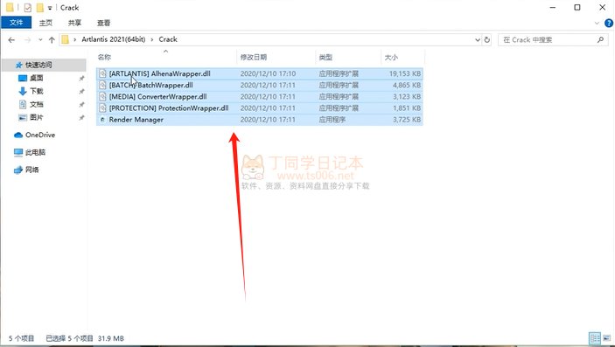Click the BatchWrapper.dll file icon
This screenshot has height=347, width=615.
tap(102, 85)
